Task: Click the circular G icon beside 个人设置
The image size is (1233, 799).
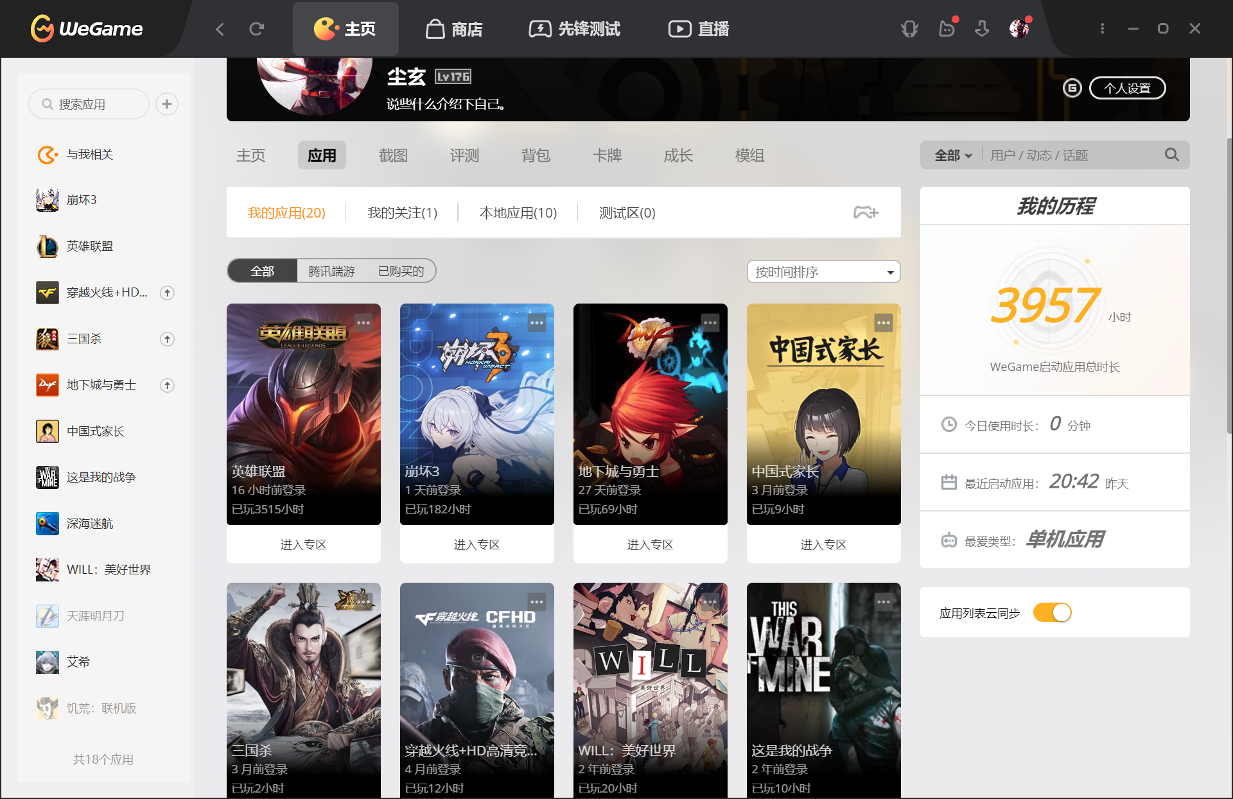Action: point(1072,88)
